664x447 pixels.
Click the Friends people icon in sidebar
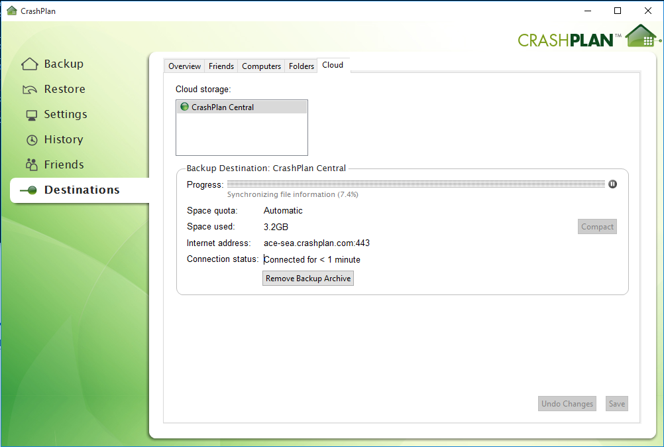click(31, 165)
